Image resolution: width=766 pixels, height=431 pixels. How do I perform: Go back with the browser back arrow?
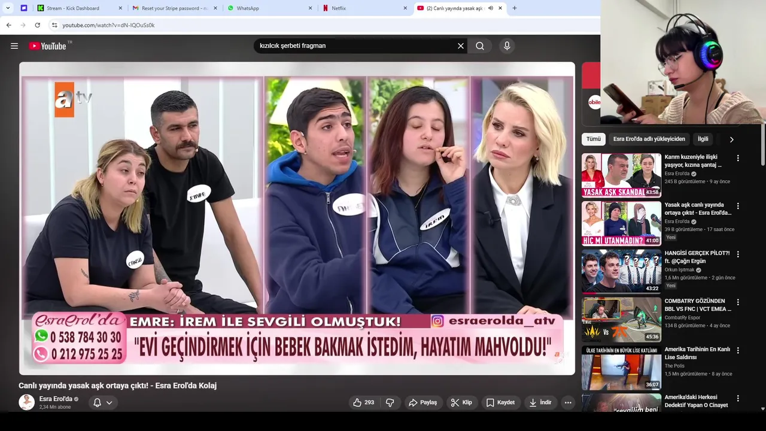point(8,25)
